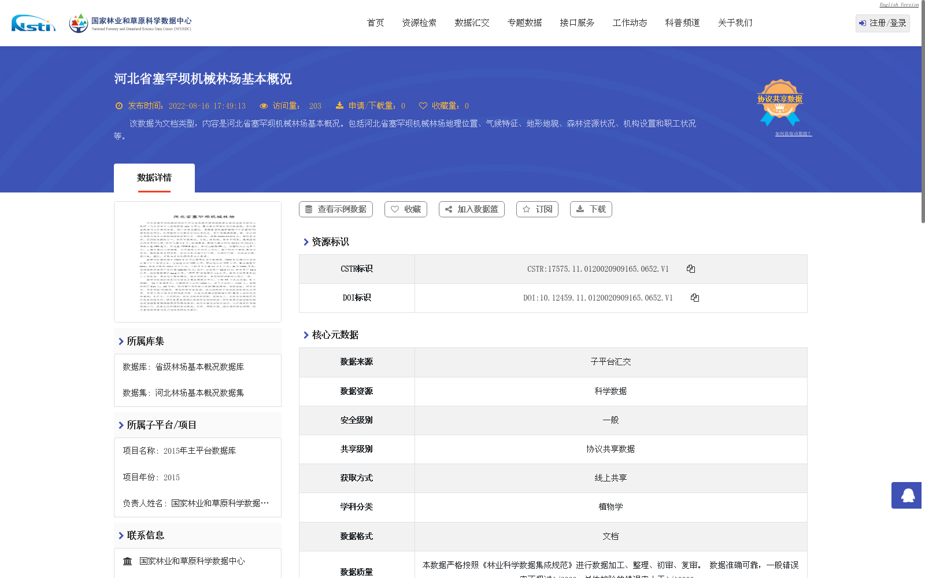This screenshot has height=578, width=925.
Task: Click the 下载 download button
Action: 590,209
